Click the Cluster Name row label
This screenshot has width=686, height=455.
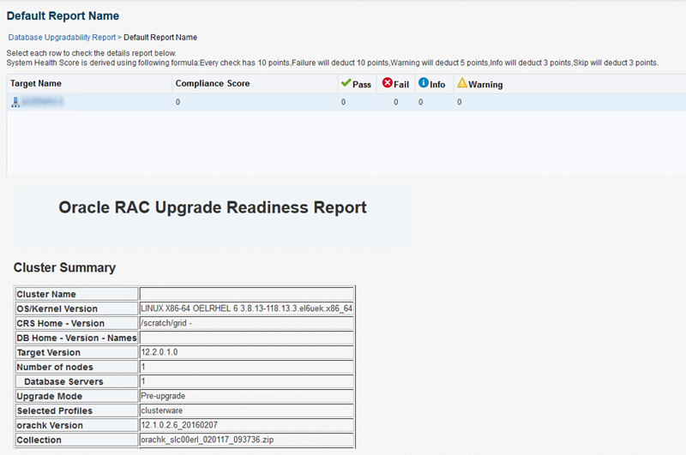tap(77, 294)
